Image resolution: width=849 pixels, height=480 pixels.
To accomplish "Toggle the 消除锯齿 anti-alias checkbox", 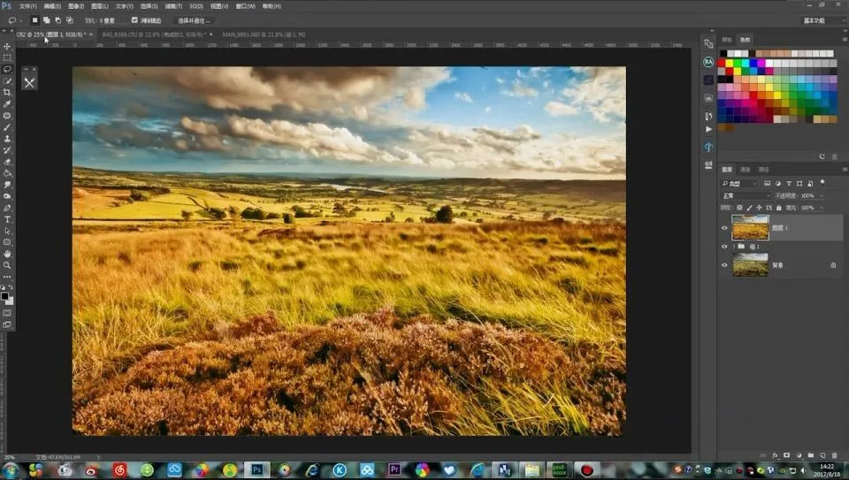I will pyautogui.click(x=134, y=19).
